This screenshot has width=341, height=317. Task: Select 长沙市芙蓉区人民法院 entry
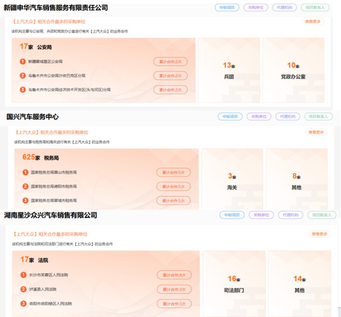[x=49, y=275]
